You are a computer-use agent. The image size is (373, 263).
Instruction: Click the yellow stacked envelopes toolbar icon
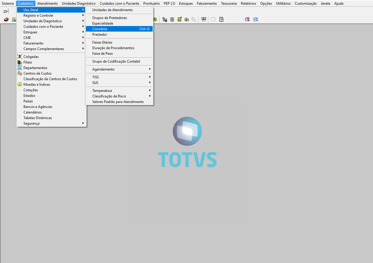pos(187,19)
